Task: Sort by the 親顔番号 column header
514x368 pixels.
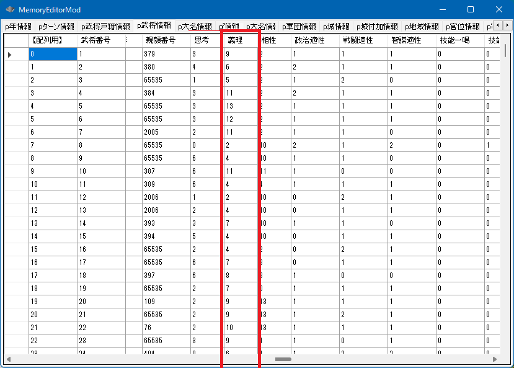Action: pos(160,40)
